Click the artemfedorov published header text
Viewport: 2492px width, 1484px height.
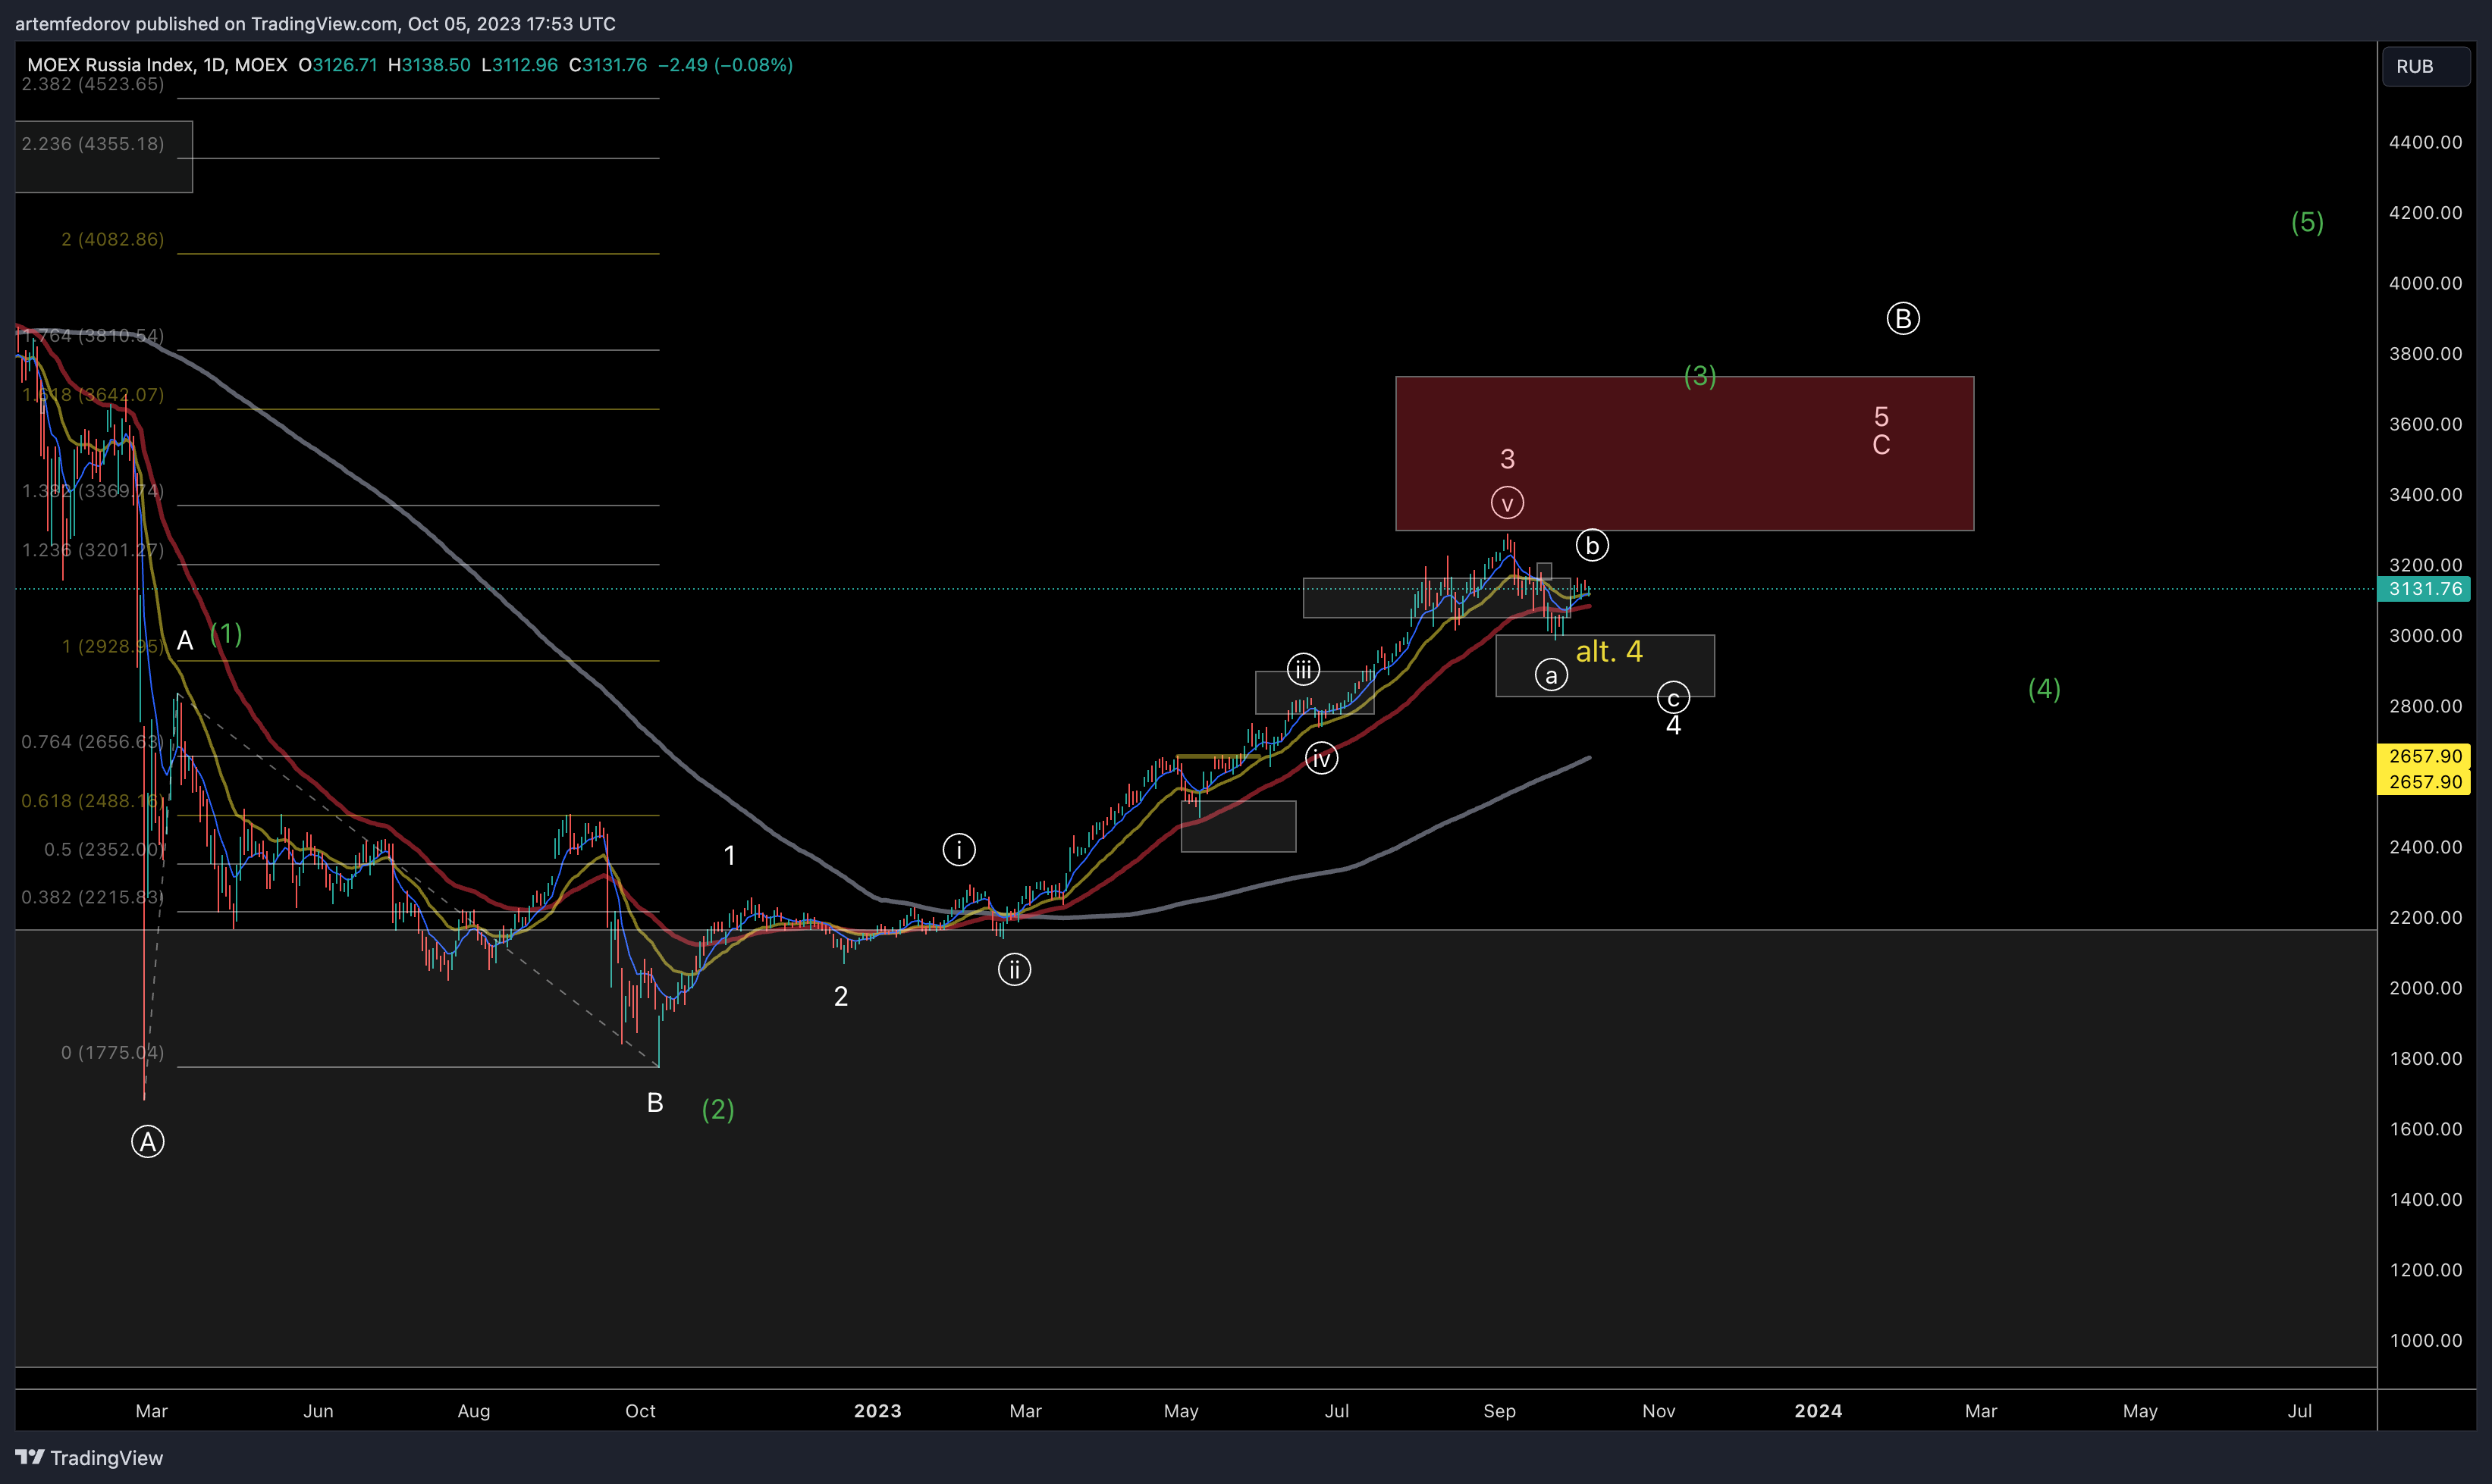[x=315, y=24]
